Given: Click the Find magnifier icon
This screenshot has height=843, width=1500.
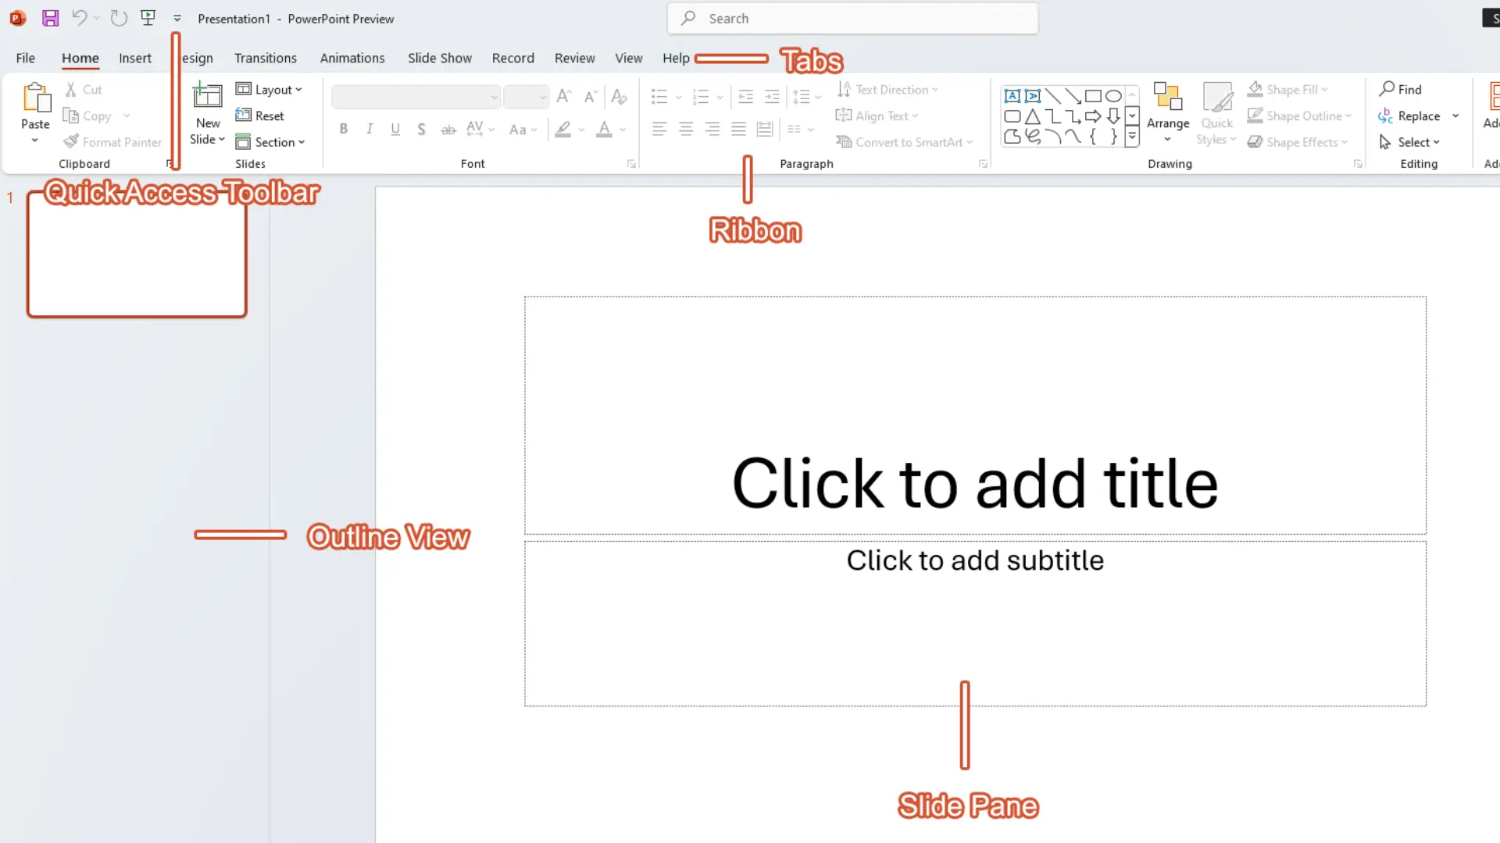Looking at the screenshot, I should tap(1387, 89).
